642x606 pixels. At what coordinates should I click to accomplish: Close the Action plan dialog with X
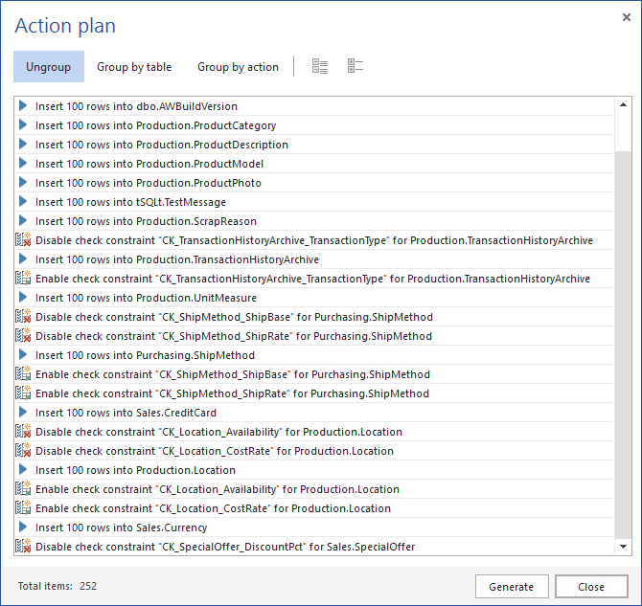coord(626,15)
